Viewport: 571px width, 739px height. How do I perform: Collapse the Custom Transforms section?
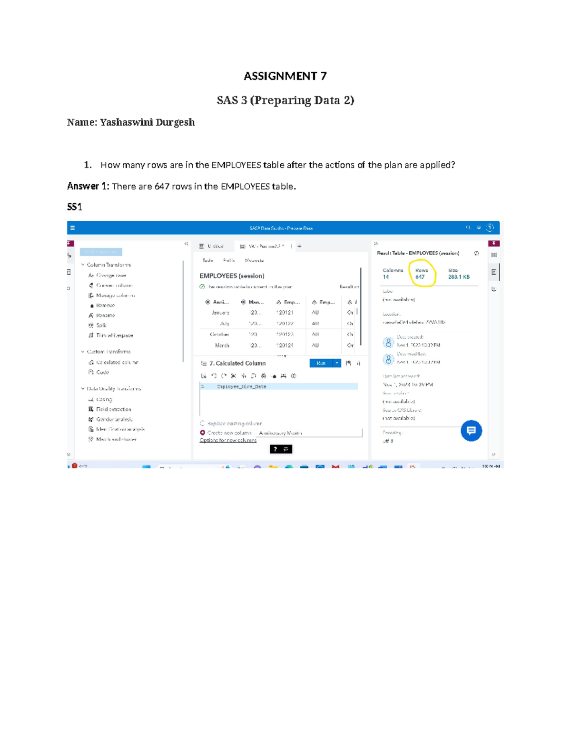click(83, 351)
